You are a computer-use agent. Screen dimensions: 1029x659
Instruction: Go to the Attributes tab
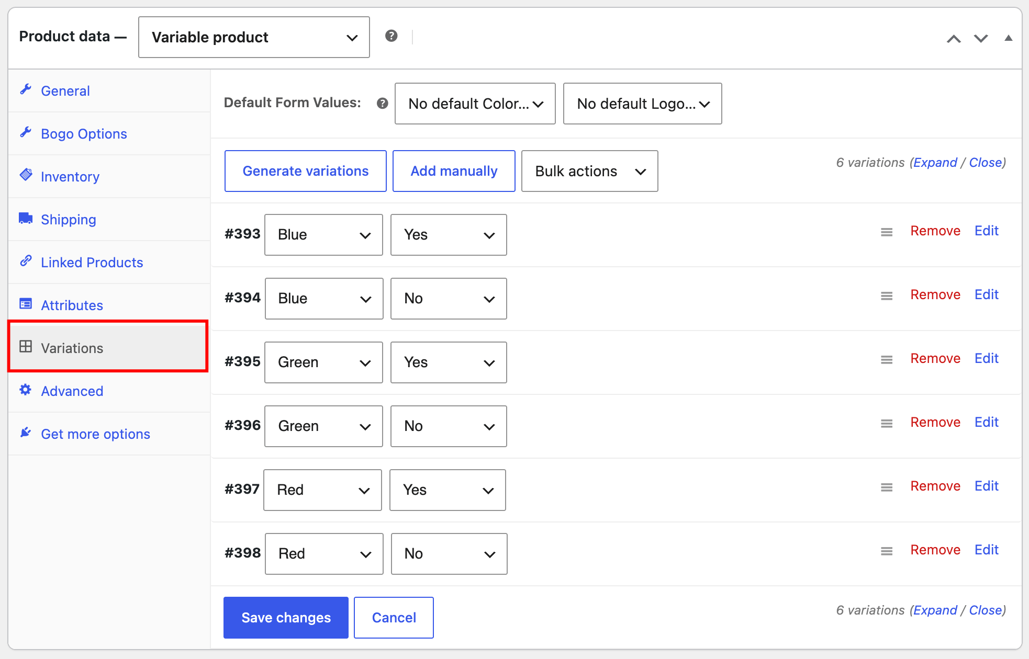109,305
